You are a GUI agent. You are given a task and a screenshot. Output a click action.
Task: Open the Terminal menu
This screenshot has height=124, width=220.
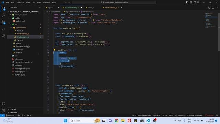pos(46,2)
